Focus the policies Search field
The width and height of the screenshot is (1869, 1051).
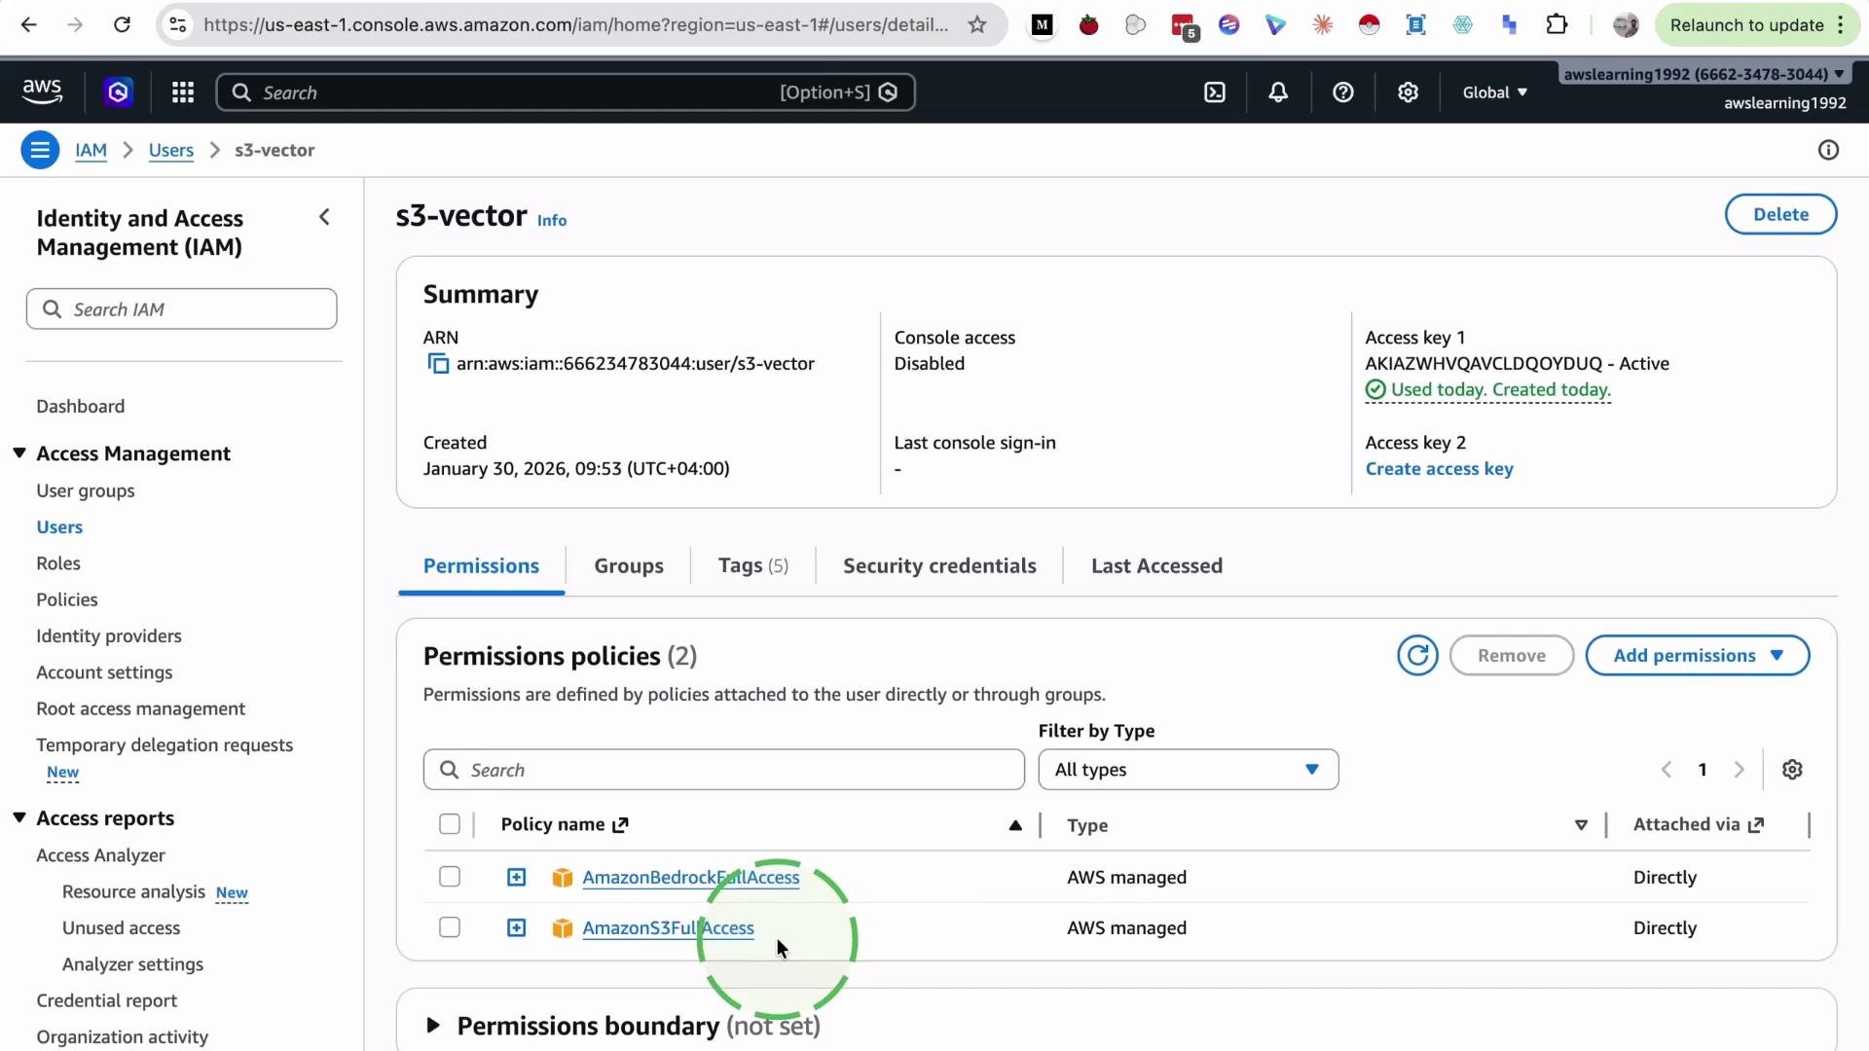tap(723, 770)
